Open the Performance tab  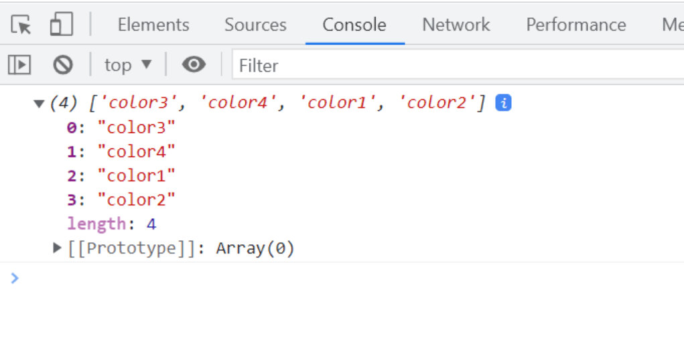pyautogui.click(x=575, y=25)
